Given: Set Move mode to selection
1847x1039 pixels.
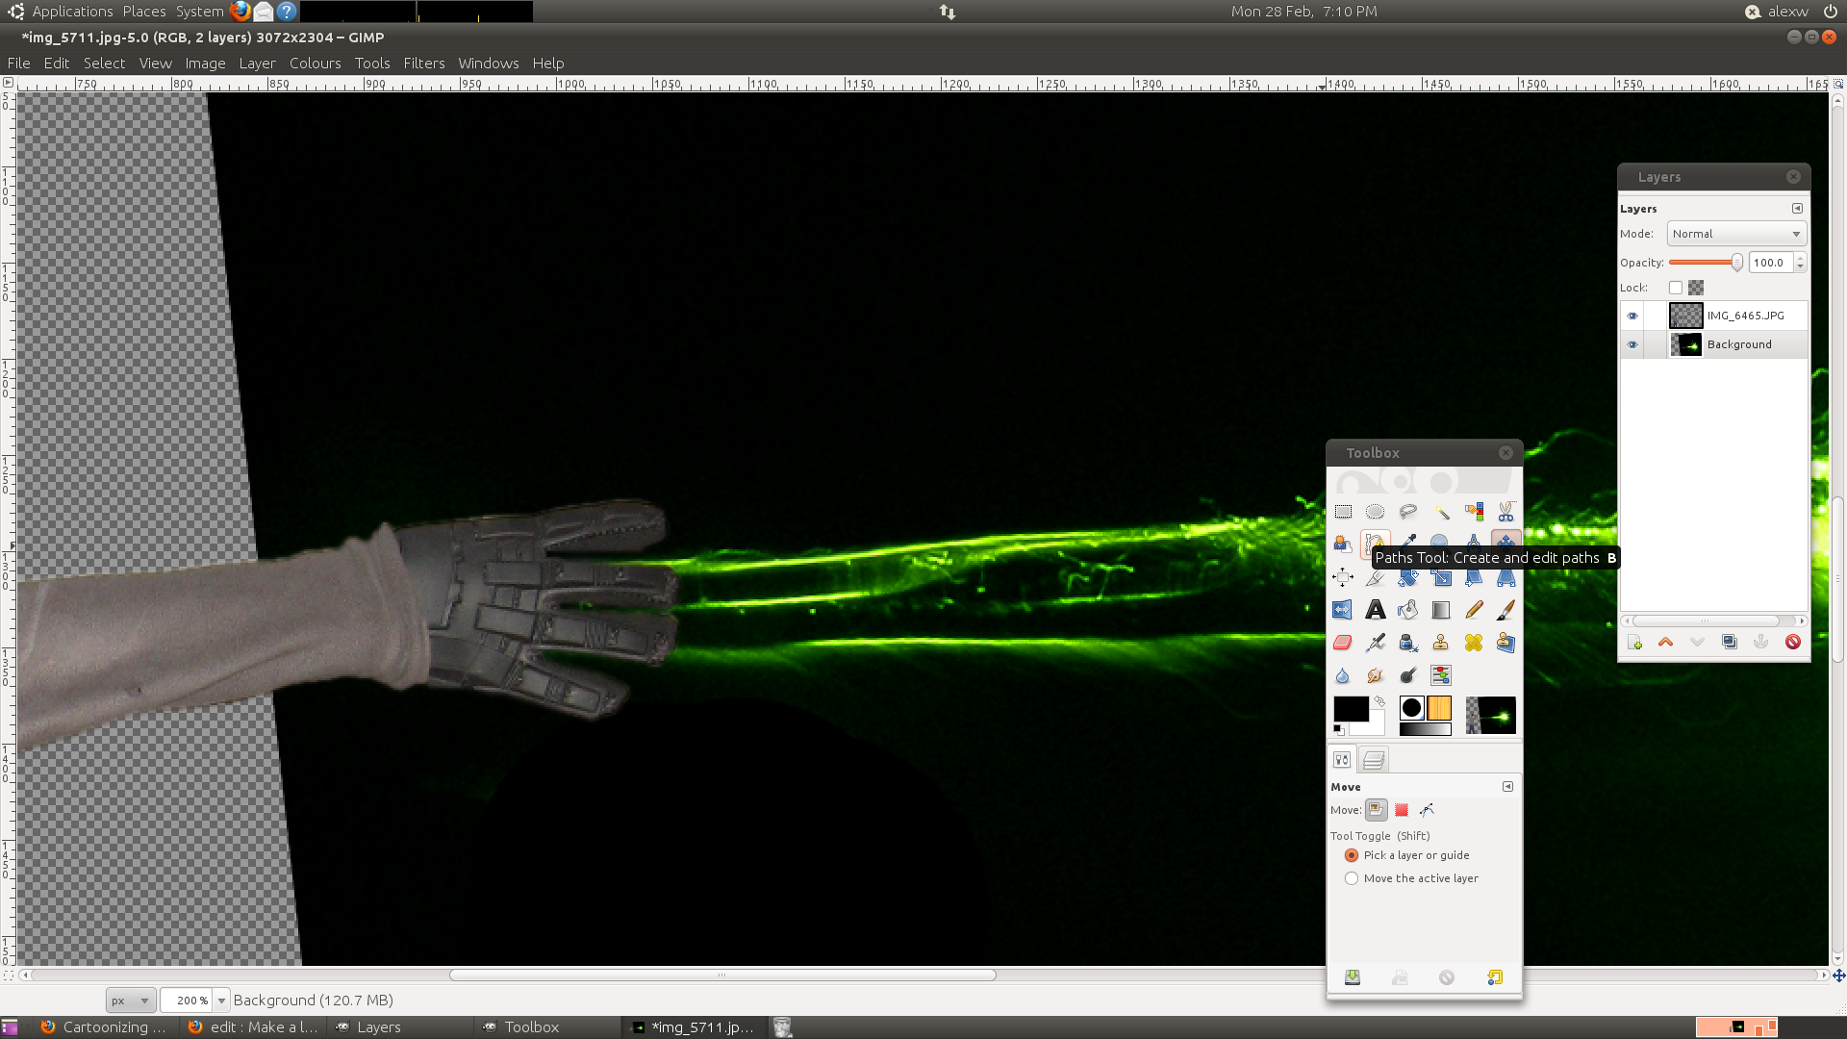Looking at the screenshot, I should pos(1402,810).
